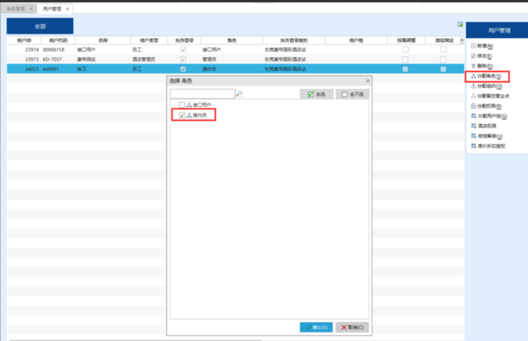Uncheck the 操作员 role checkbox
Image resolution: width=528 pixels, height=341 pixels.
[x=182, y=115]
